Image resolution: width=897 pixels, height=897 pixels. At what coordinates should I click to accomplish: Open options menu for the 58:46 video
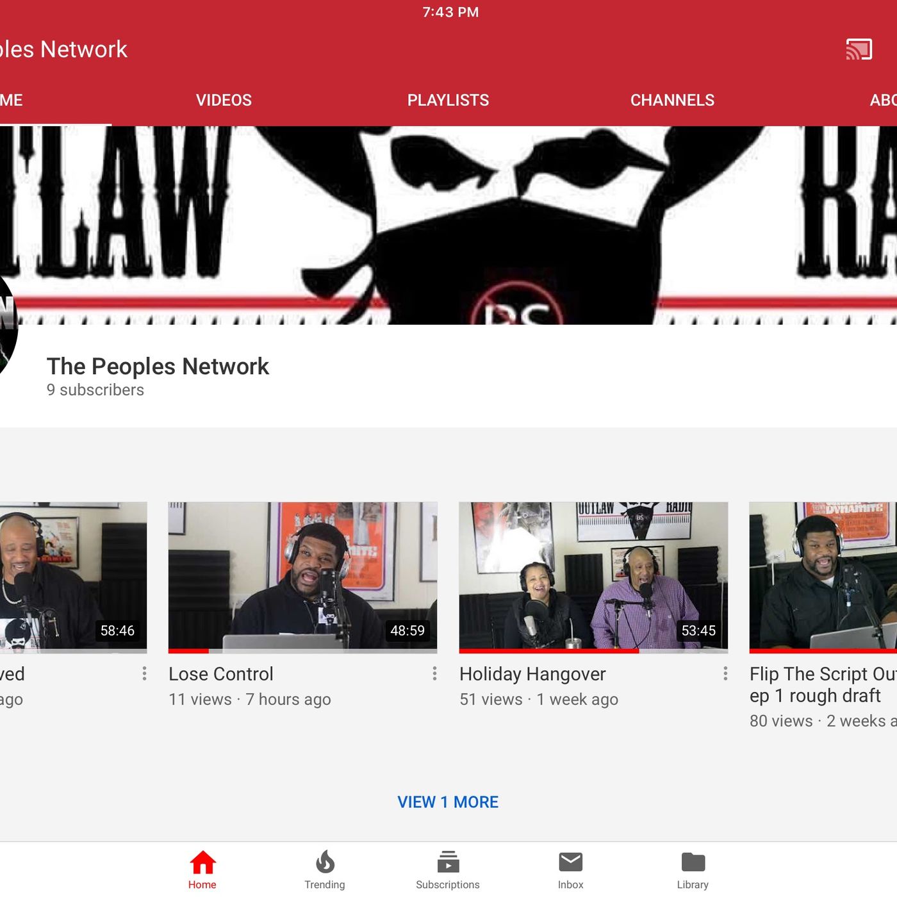click(144, 673)
